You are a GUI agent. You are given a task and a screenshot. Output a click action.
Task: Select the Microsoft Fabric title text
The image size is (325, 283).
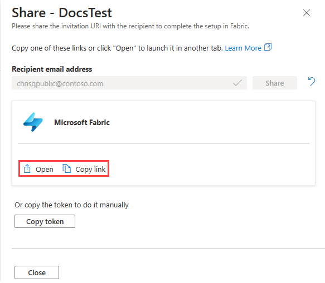82,122
